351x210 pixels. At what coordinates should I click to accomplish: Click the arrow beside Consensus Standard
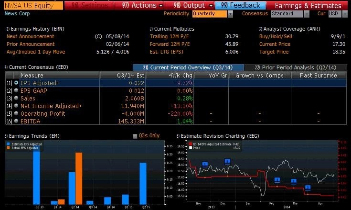(x=307, y=14)
